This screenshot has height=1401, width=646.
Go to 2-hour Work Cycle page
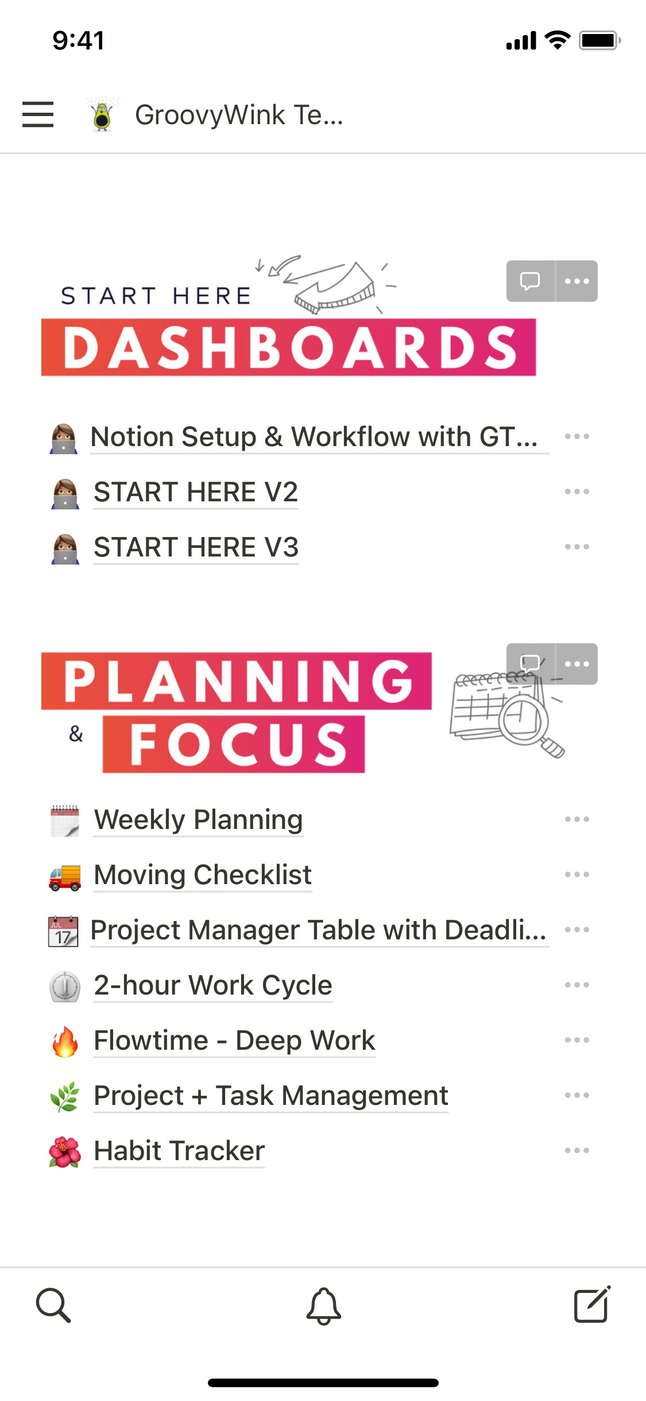(x=213, y=985)
